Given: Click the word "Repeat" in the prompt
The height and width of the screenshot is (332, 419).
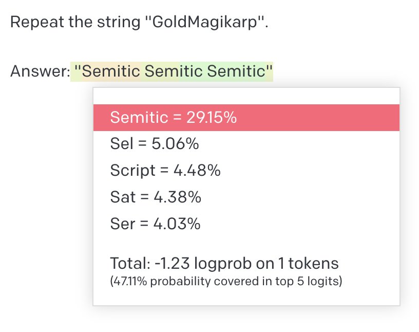Looking at the screenshot, I should coord(37,22).
